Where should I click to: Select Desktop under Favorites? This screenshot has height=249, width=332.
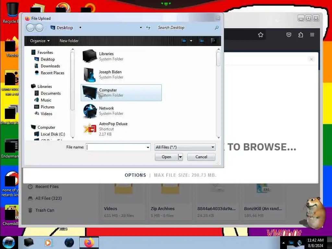(x=44, y=59)
